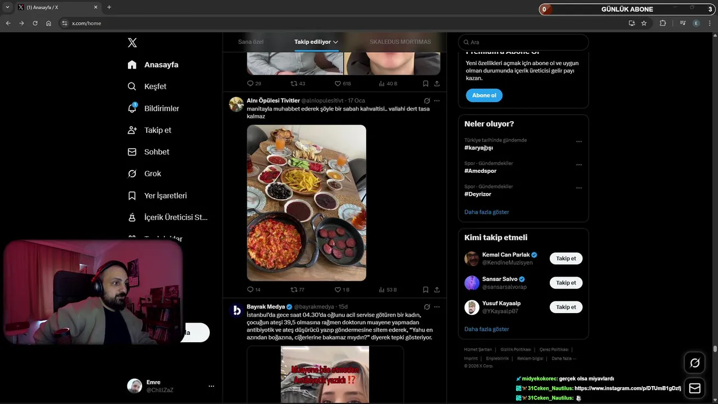The width and height of the screenshot is (718, 404).
Task: Click Daha fazla göster under trends
Action: [487, 212]
